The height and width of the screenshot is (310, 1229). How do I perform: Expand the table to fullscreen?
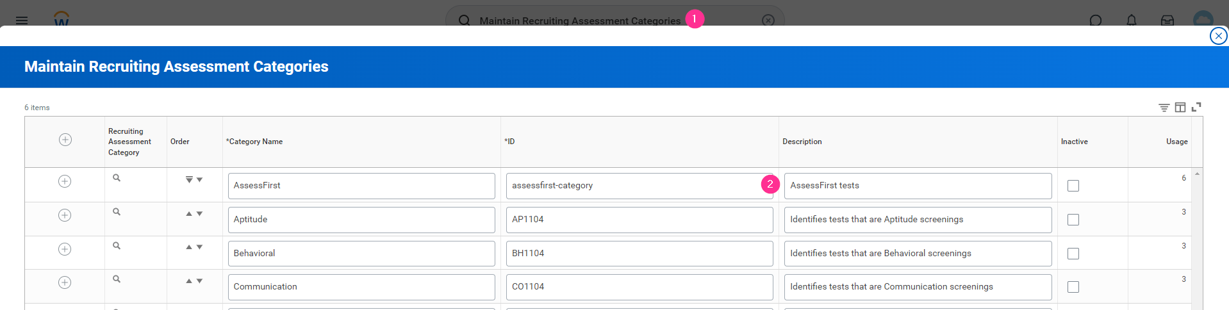(1196, 107)
